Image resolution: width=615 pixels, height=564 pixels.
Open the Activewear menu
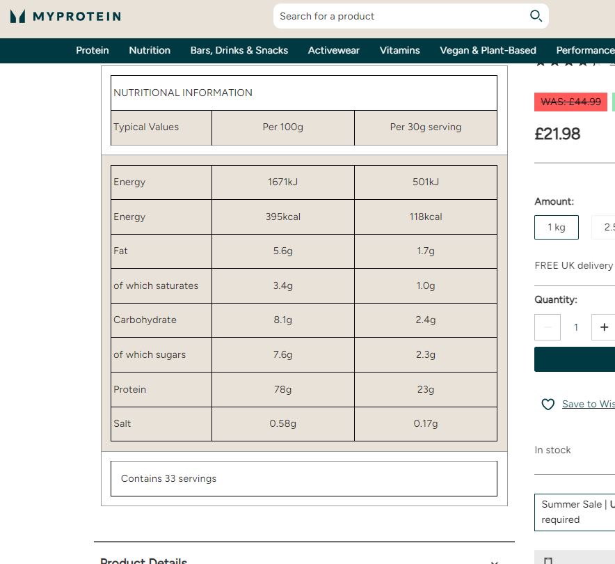(334, 50)
